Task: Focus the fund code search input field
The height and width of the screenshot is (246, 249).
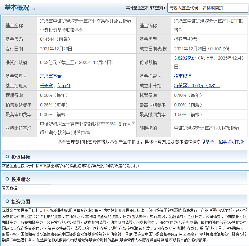Action: click(x=208, y=8)
